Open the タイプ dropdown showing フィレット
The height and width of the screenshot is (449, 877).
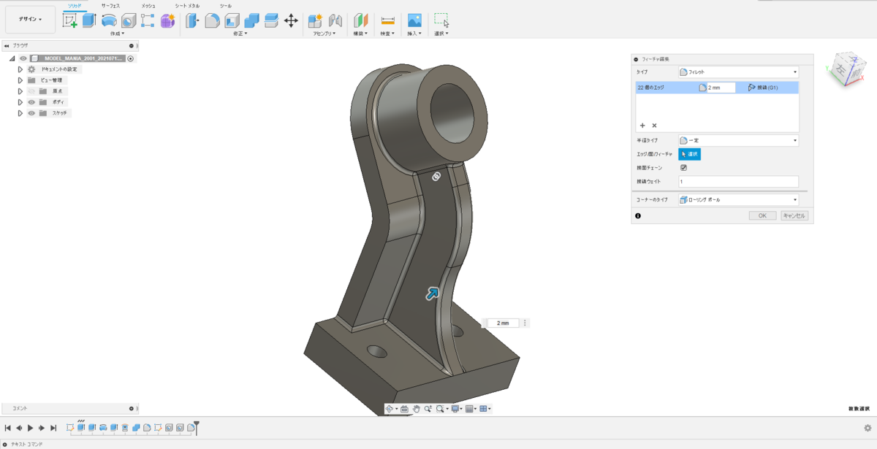tap(738, 72)
